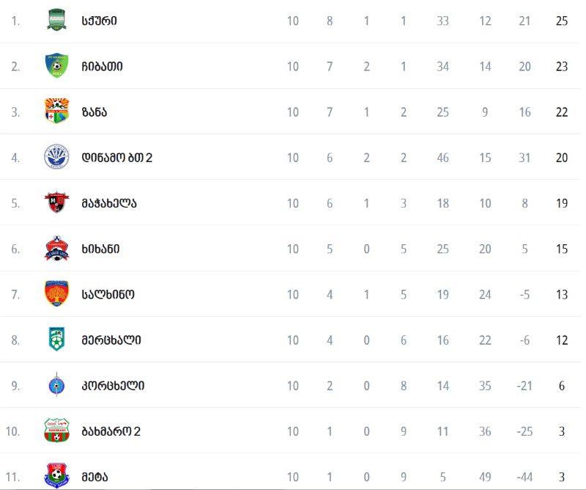This screenshot has height=490, width=586.
Task: Open the მაჭახელა team link
Action: 109,203
